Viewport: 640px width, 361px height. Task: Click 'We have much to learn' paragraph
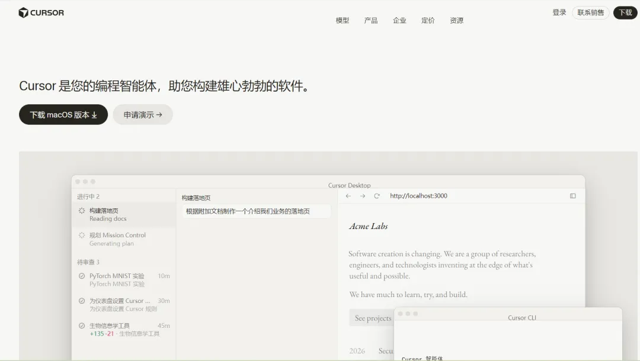(408, 295)
